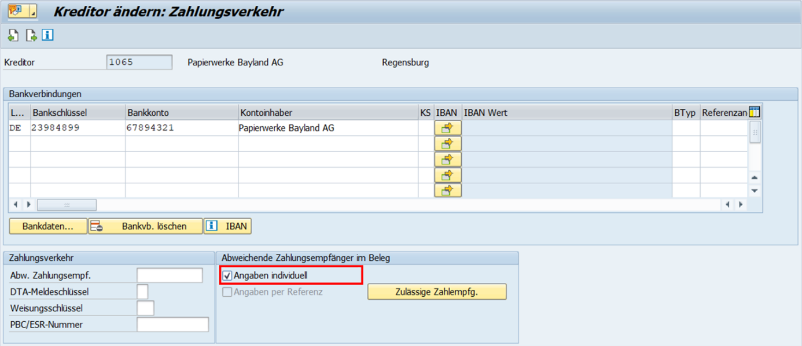This screenshot has height=346, width=802.
Task: Go to next screen page icon
Action: point(31,36)
